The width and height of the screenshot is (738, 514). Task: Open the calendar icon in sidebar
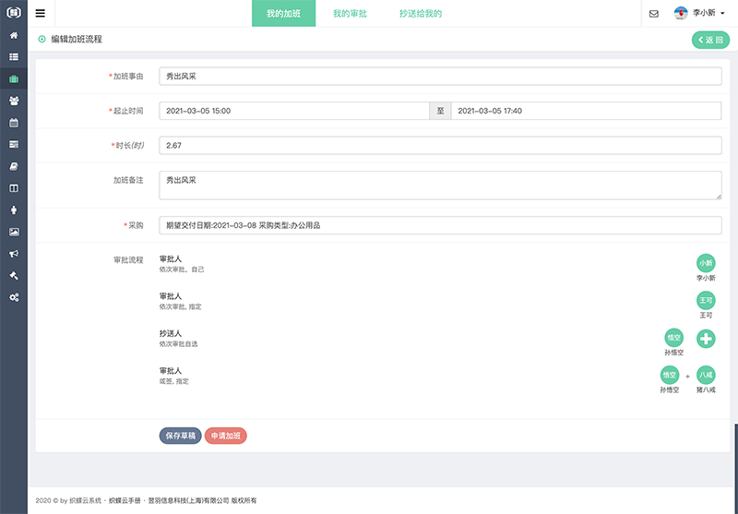(x=14, y=123)
